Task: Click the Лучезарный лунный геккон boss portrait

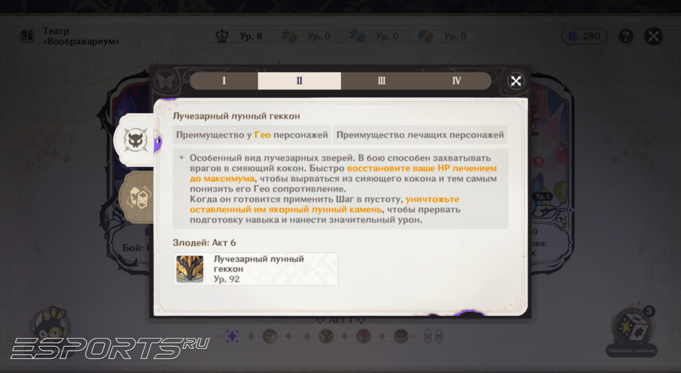Action: click(x=190, y=269)
